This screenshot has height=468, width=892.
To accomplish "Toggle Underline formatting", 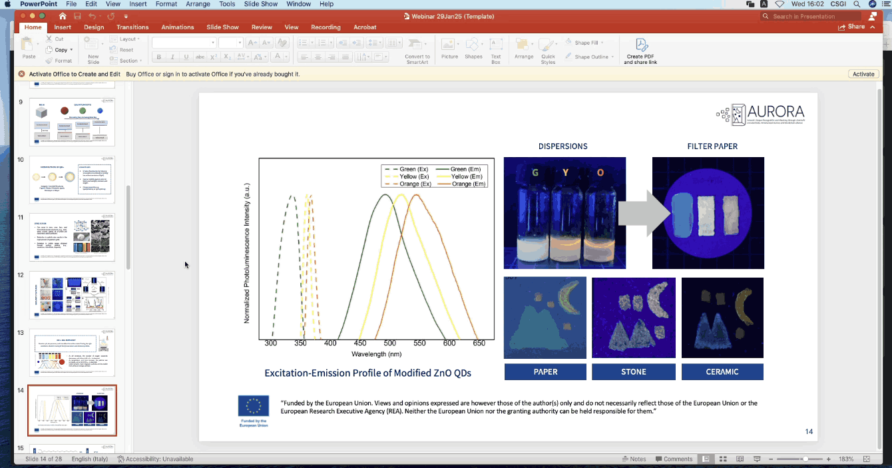I will [x=186, y=57].
